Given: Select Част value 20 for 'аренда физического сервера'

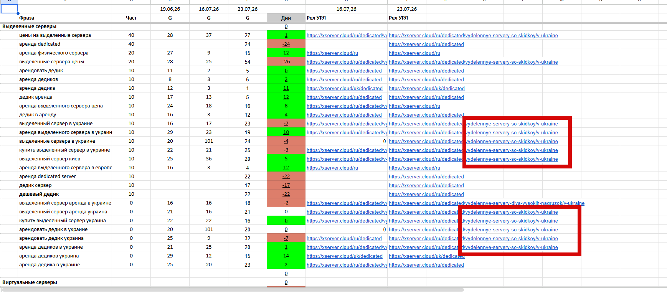Looking at the screenshot, I should (131, 53).
